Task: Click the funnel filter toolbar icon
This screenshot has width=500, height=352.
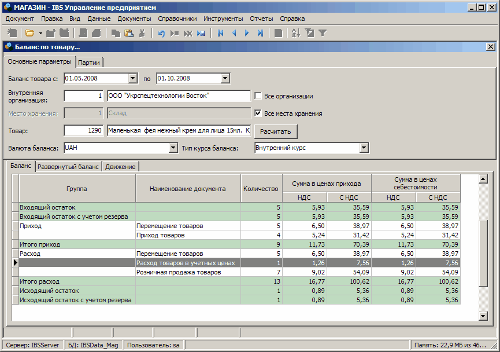Action: [323, 33]
